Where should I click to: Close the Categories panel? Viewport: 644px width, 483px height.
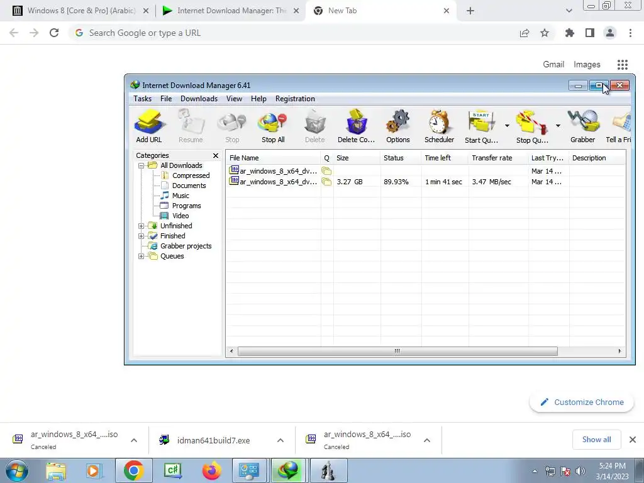tap(216, 155)
